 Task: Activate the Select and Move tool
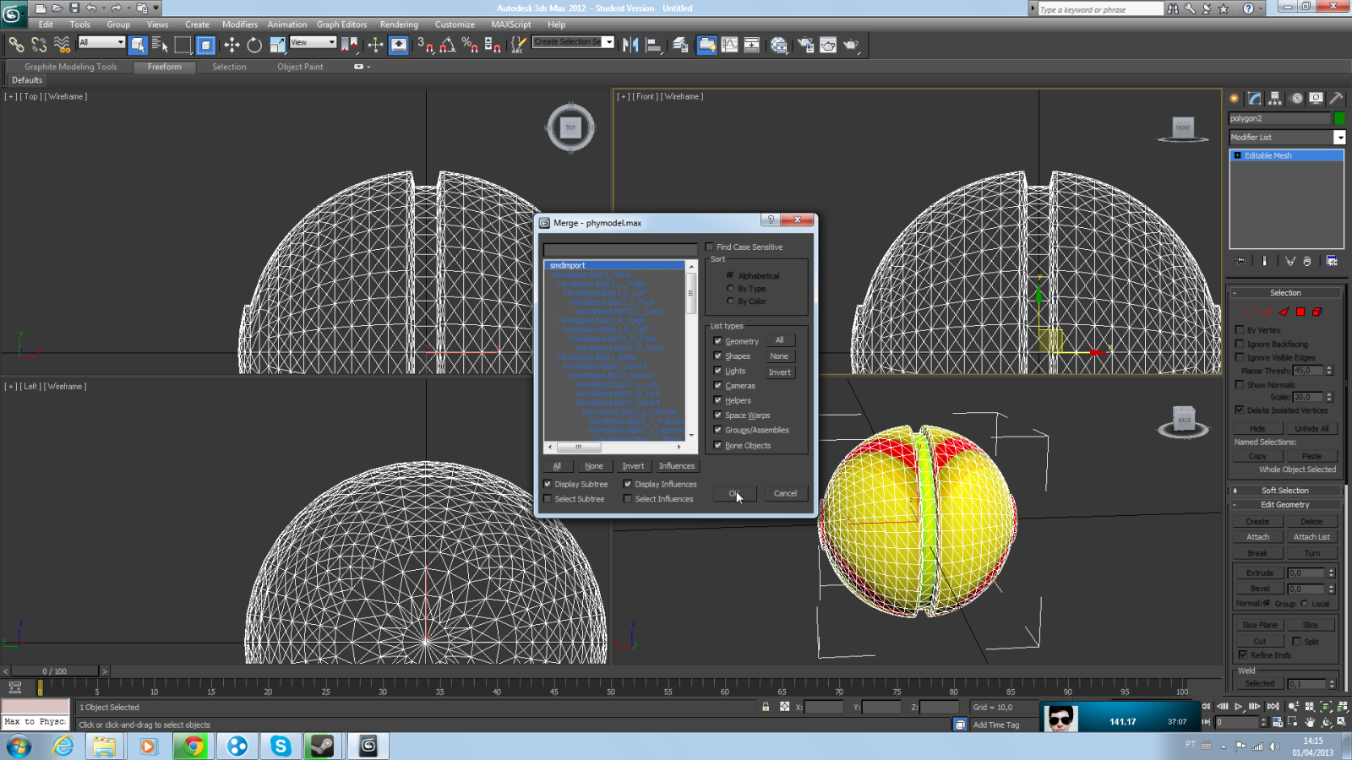click(x=232, y=45)
